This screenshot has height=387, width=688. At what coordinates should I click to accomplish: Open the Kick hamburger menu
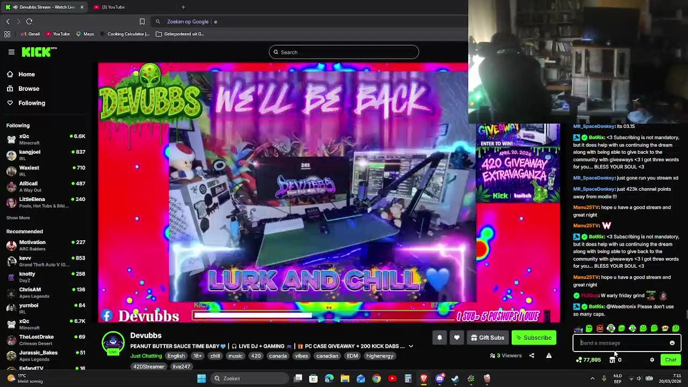point(11,52)
